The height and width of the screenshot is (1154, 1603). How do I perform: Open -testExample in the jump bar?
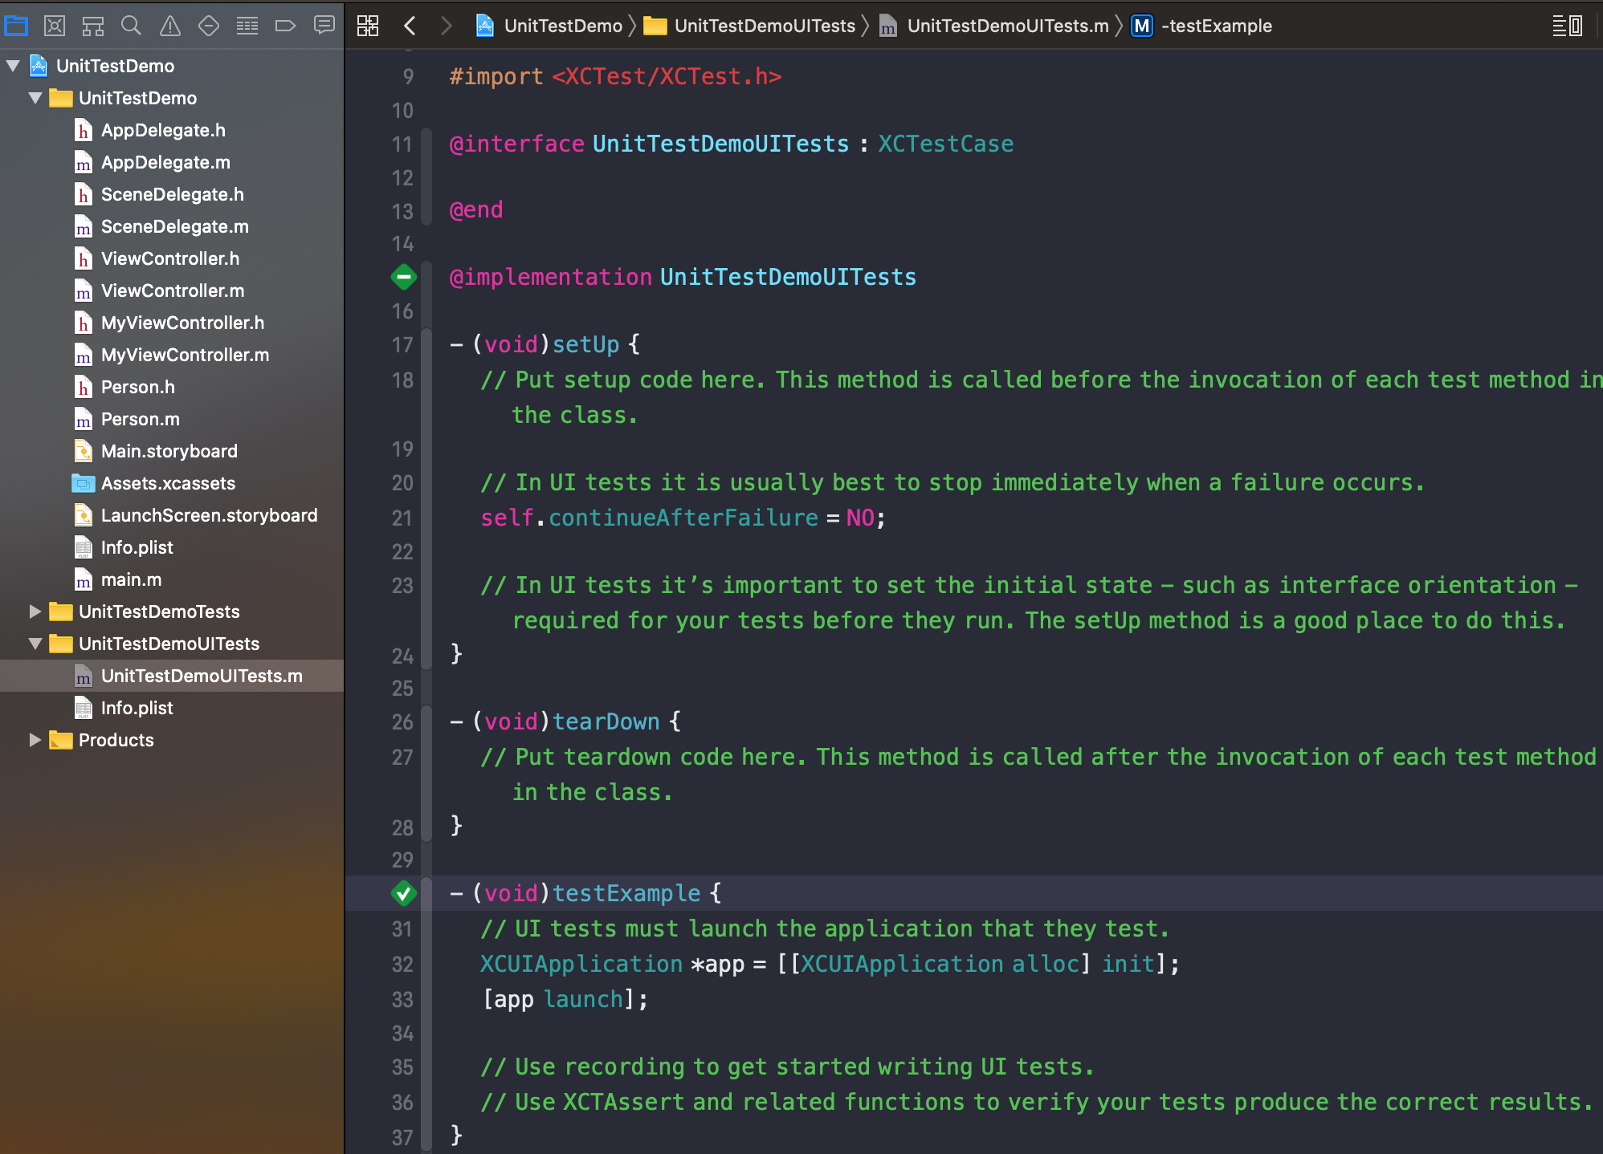click(x=1216, y=26)
